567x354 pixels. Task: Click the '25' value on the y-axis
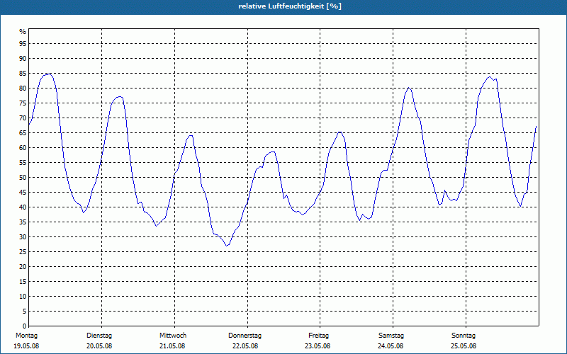tap(23, 252)
